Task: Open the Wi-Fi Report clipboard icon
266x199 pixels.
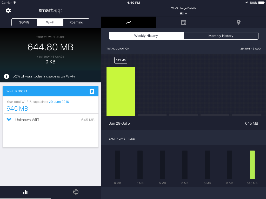Action: coord(92,91)
